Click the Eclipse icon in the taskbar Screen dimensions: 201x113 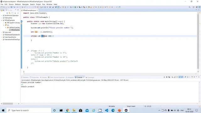click(x=126, y=110)
